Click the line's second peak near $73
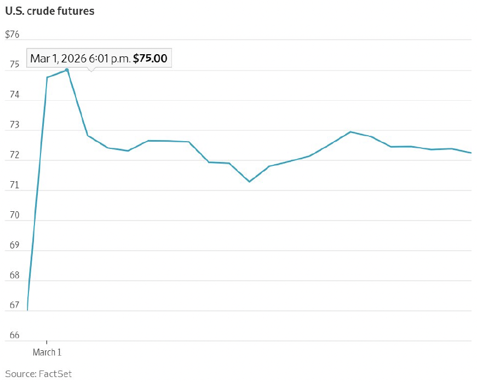Screen dimensions: 477x382 pos(350,132)
